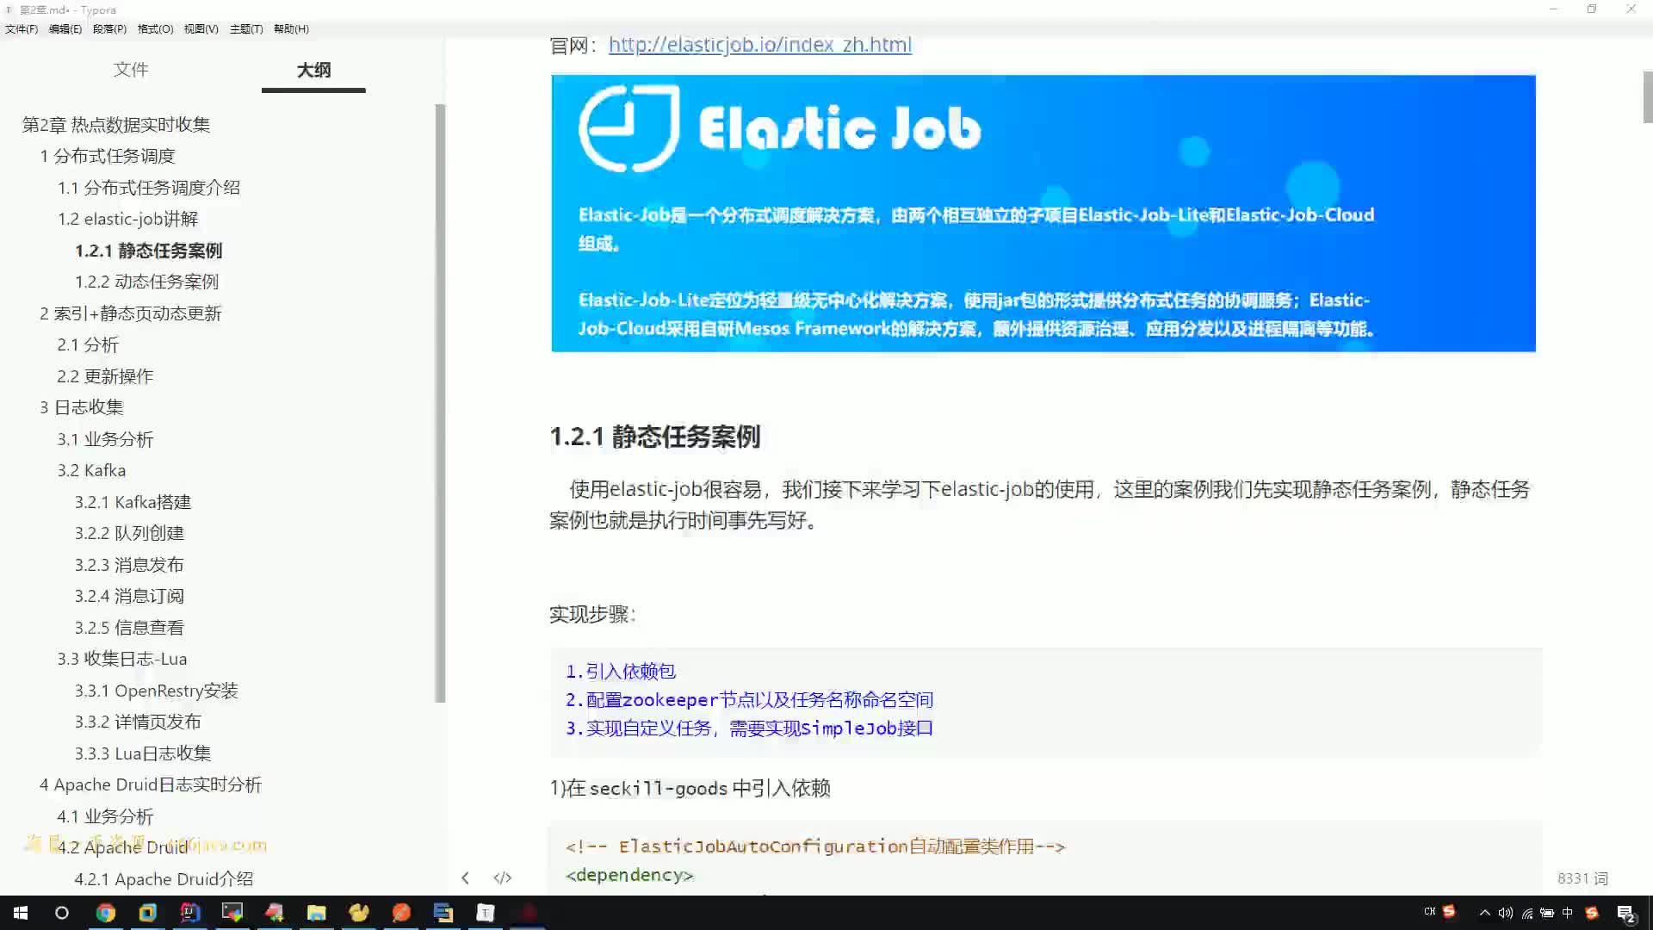Image resolution: width=1653 pixels, height=930 pixels.
Task: Open the 帮助(H) menu
Action: (x=291, y=28)
